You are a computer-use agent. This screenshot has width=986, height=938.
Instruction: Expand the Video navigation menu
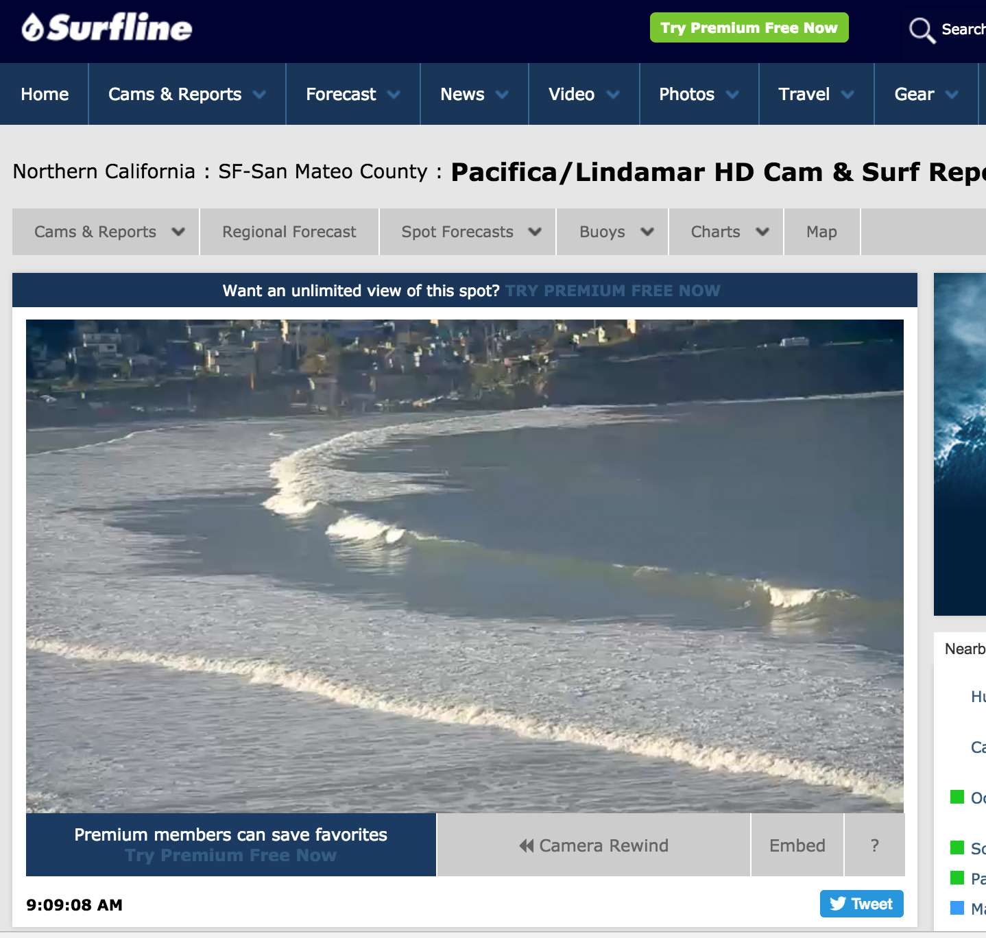584,94
